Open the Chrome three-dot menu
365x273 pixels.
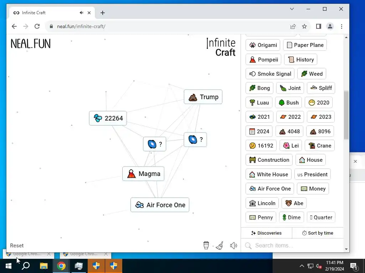341,26
